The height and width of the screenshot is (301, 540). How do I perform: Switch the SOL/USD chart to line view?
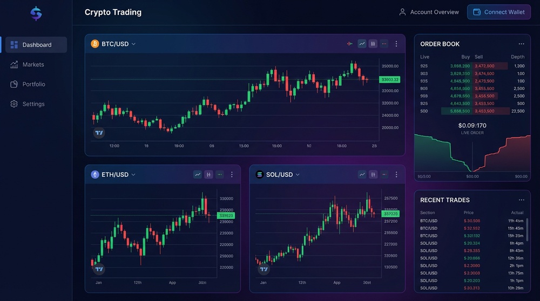(362, 174)
